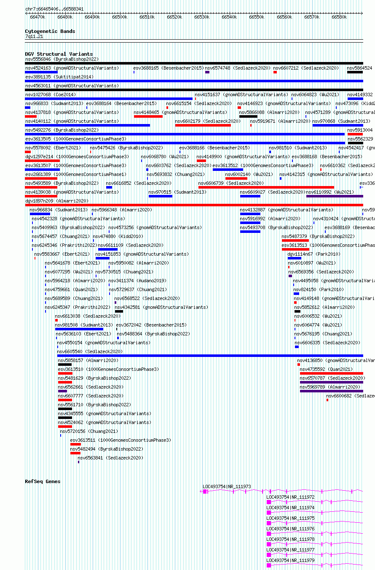Click nsv6245347 (Prakrithi2022) label
This screenshot has height=570, width=375.
coord(78,307)
